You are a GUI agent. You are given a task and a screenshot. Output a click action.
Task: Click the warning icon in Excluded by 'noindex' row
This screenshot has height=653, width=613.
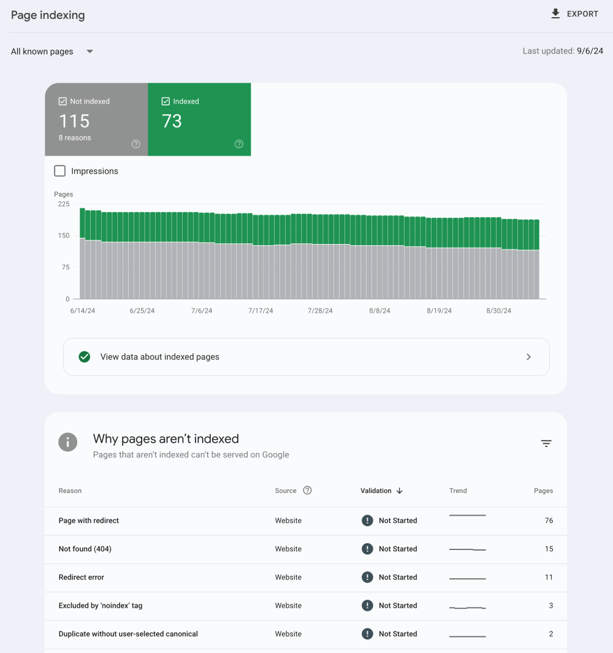[367, 606]
